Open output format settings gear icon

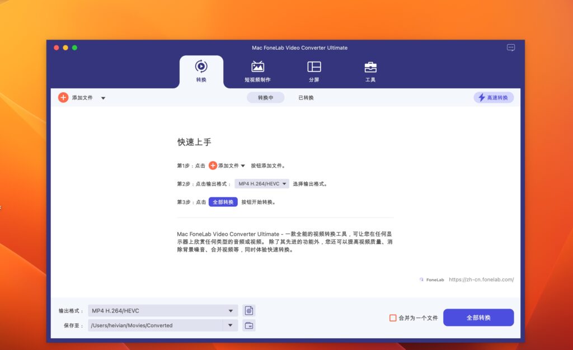[248, 310]
